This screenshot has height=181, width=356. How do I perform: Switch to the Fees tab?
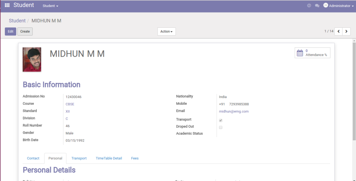pyautogui.click(x=135, y=158)
